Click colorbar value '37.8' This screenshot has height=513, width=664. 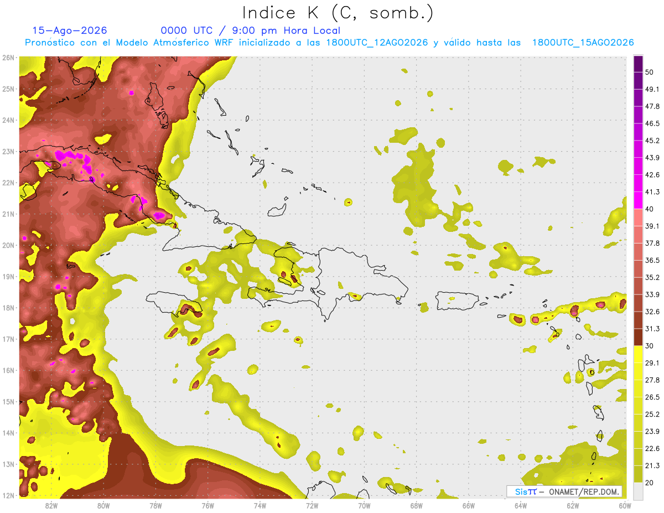[652, 243]
